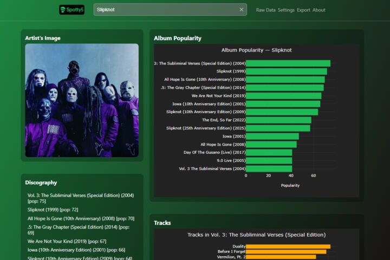
Task: Click the Vermilion, Pt. 2 track bar
Action: 281,257
